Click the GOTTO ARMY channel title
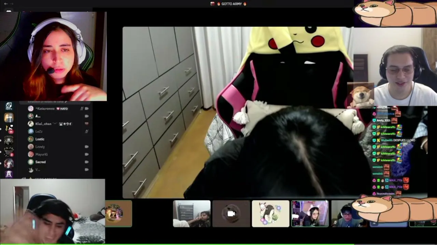The height and width of the screenshot is (245, 437). tap(231, 4)
